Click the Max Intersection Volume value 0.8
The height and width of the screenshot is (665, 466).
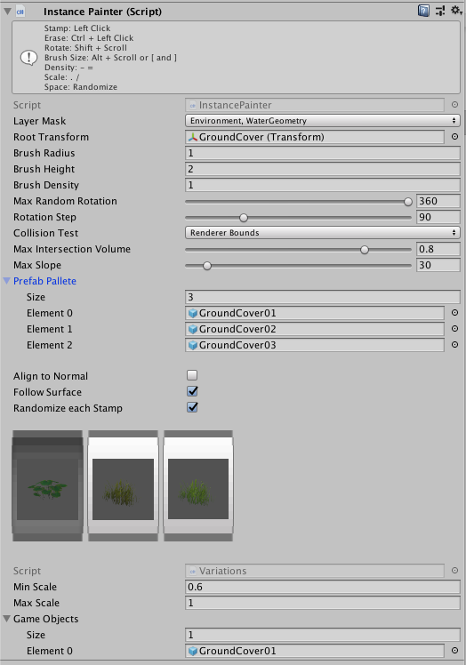coord(438,249)
